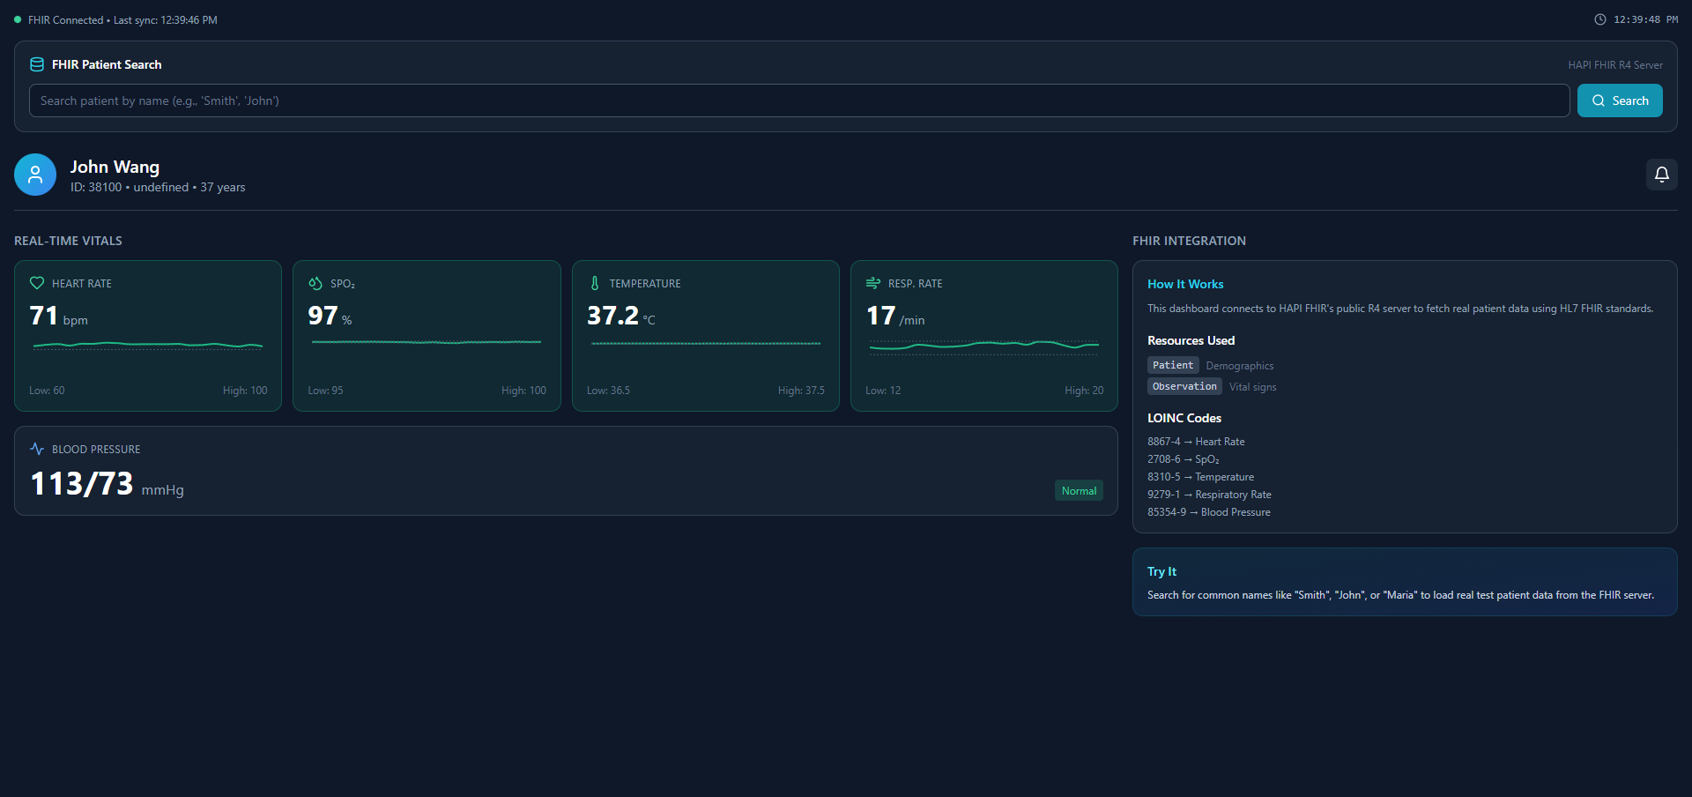
Task: Click the LOINC Codes heading
Action: click(1184, 418)
